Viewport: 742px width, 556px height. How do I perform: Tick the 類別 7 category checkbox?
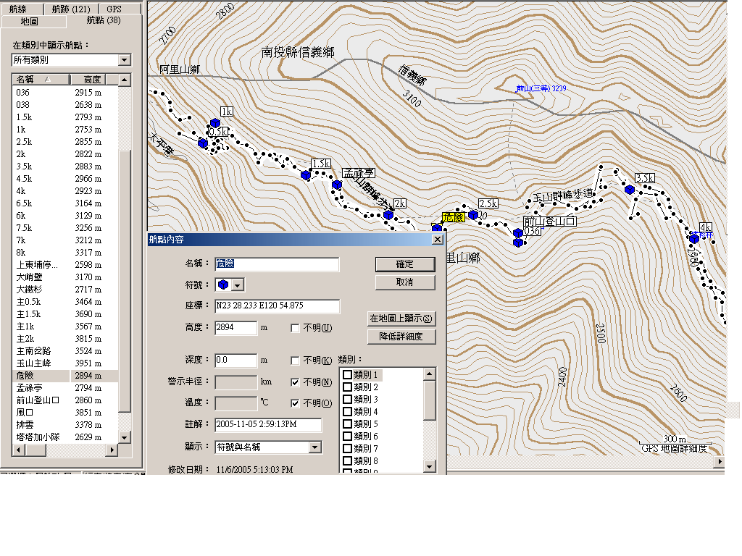coord(347,449)
